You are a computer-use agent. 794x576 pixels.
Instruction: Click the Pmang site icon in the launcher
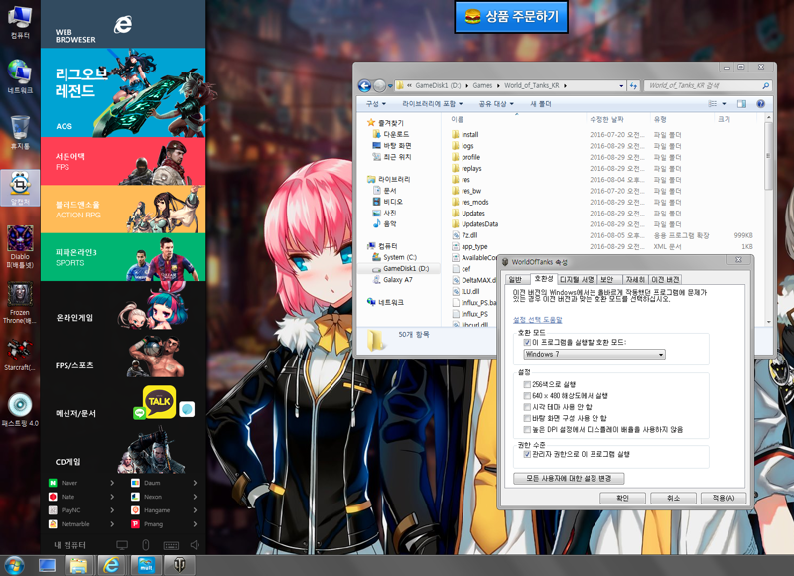[135, 524]
